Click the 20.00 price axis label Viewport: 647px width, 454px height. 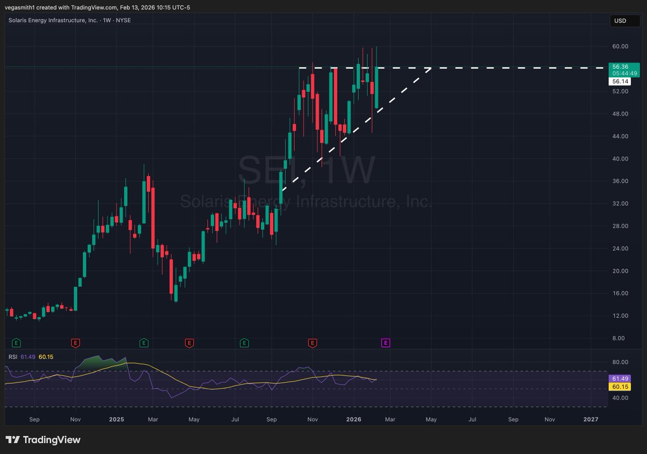[621, 271]
